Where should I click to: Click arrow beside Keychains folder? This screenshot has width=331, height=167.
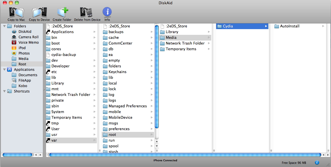click(x=151, y=72)
